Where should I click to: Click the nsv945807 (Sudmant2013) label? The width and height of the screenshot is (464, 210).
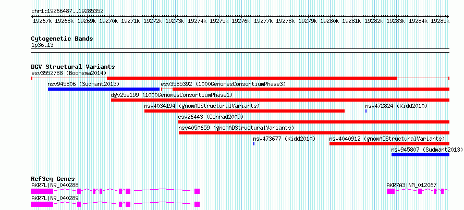(427, 150)
